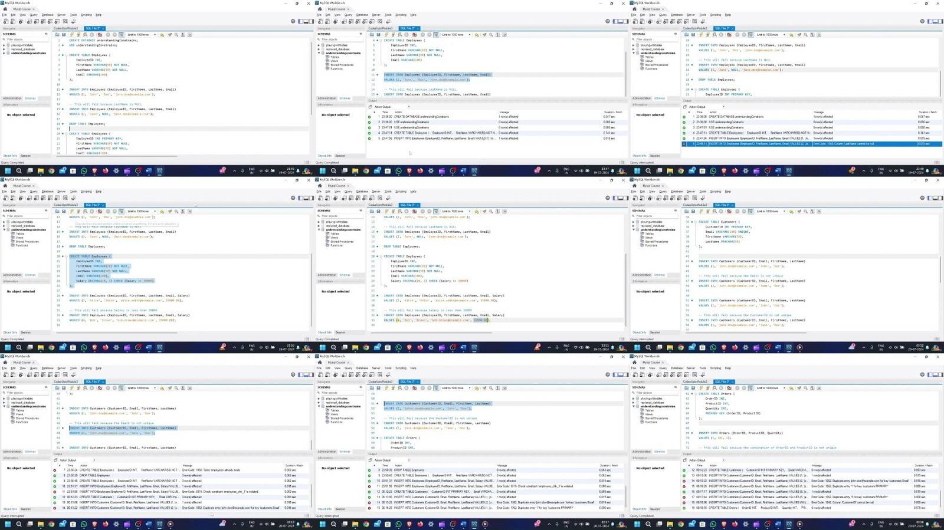Toggle the right sidebar in the window with highlighted output row 6
The image size is (944, 530).
tap(940, 21)
